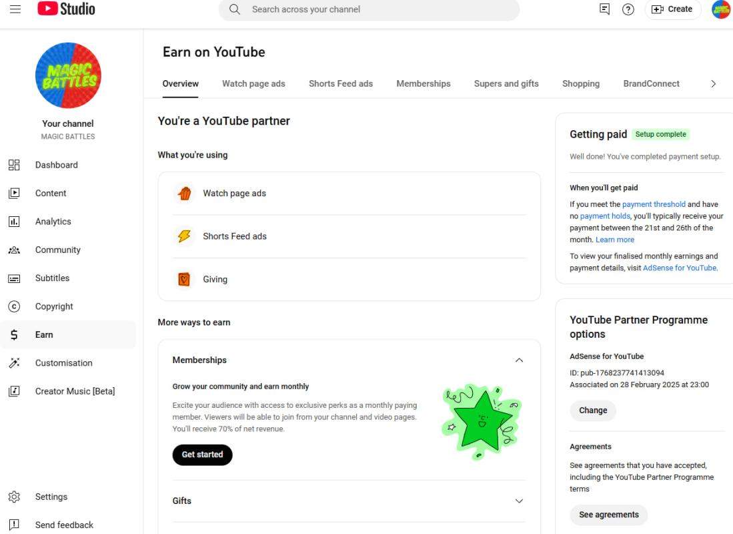
Task: Open Copyright label in the sidebar
Action: click(x=54, y=306)
